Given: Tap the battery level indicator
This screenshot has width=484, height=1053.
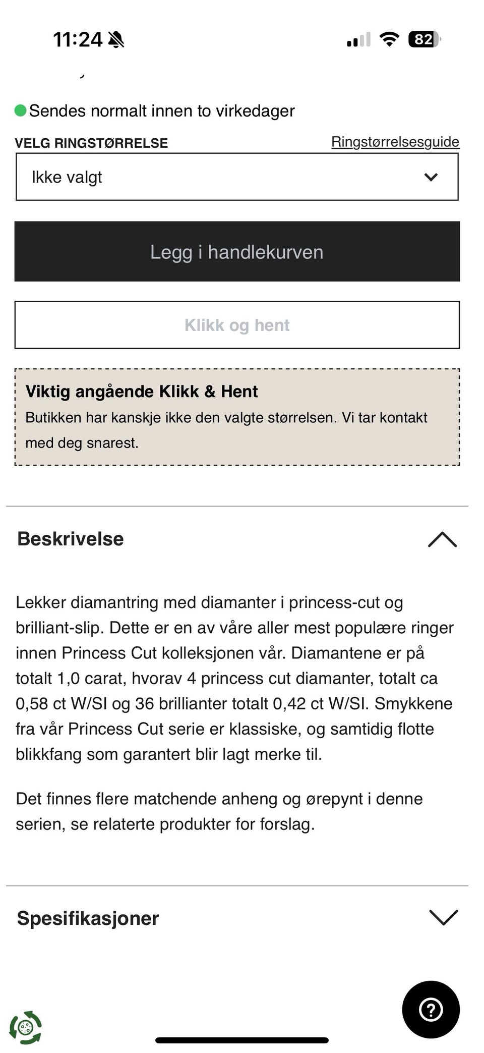Looking at the screenshot, I should (x=424, y=39).
